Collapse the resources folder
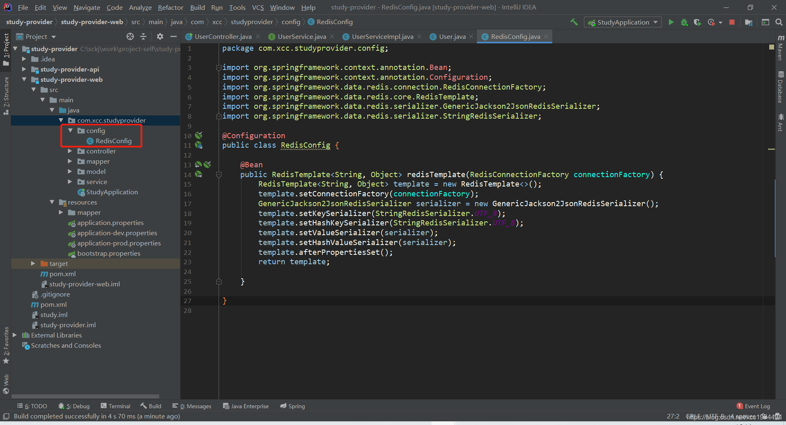The image size is (786, 425). click(52, 202)
